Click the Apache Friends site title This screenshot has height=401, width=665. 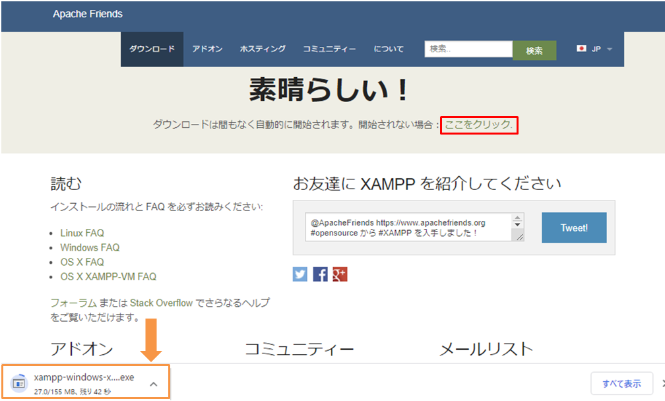coord(87,14)
